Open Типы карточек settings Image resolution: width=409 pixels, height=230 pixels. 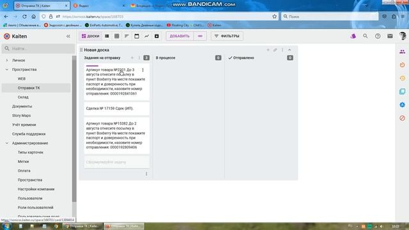[x=31, y=152]
